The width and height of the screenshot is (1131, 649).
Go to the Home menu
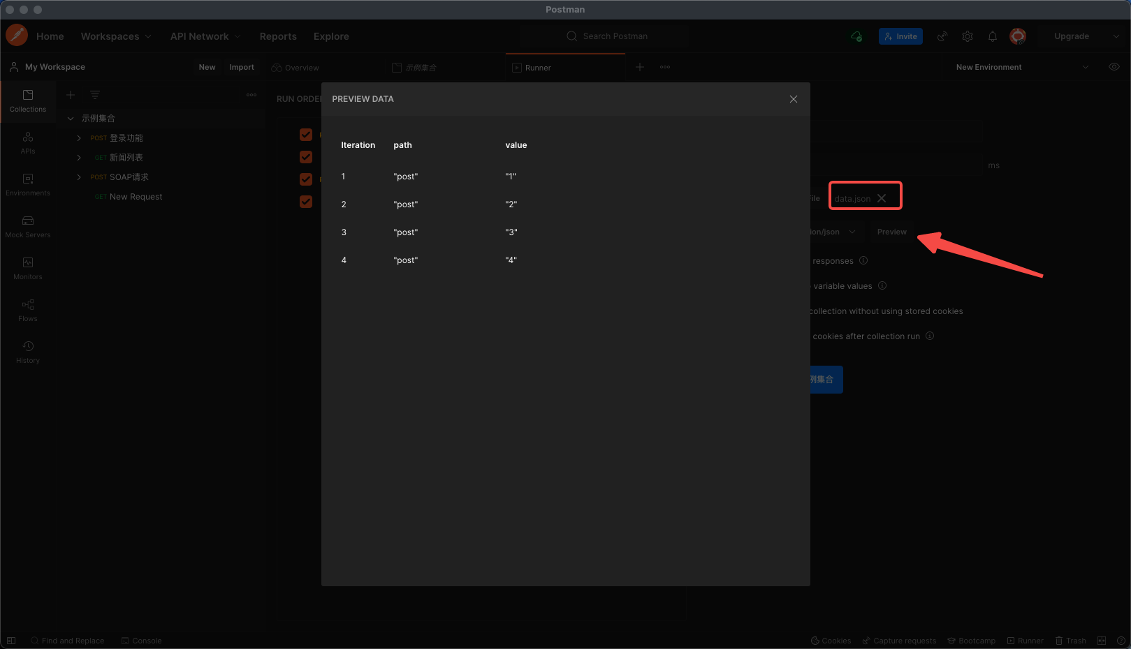click(50, 36)
